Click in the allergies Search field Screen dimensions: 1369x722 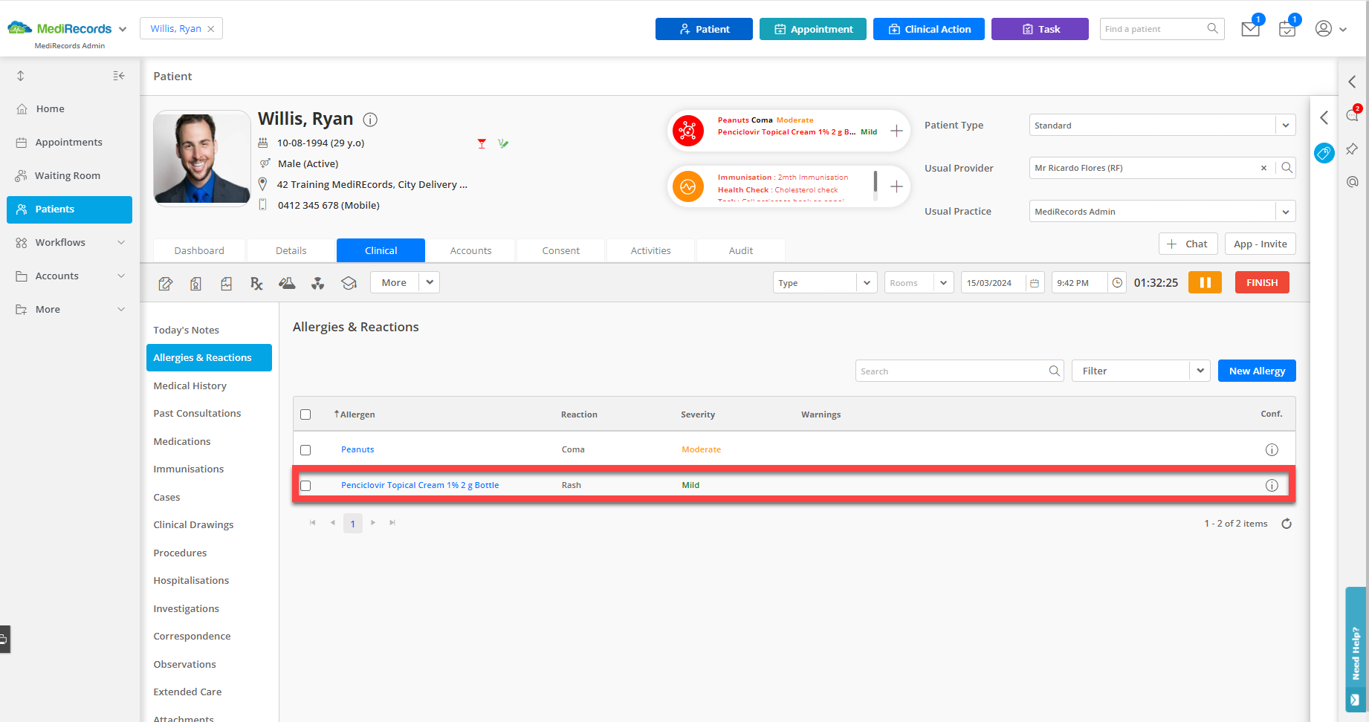click(959, 371)
